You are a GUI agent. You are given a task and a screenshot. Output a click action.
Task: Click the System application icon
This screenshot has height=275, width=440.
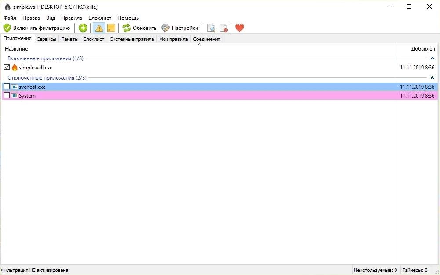tap(15, 96)
